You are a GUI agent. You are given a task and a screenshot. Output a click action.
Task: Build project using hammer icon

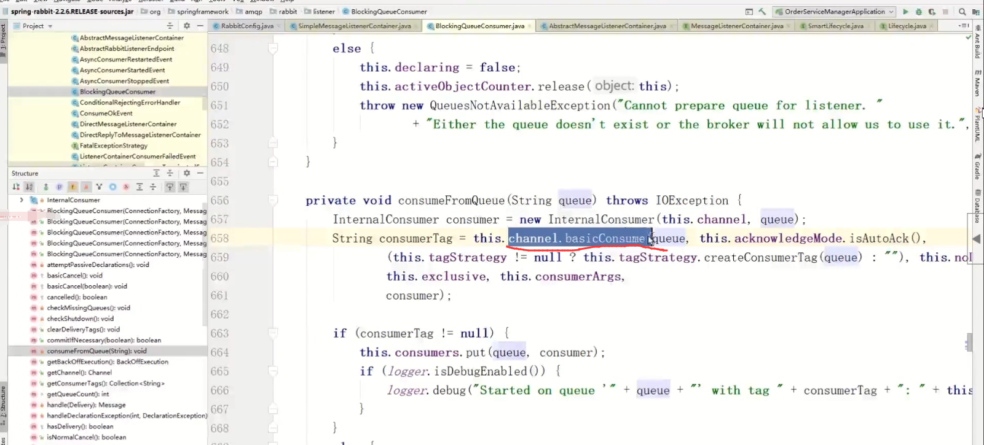pyautogui.click(x=762, y=12)
